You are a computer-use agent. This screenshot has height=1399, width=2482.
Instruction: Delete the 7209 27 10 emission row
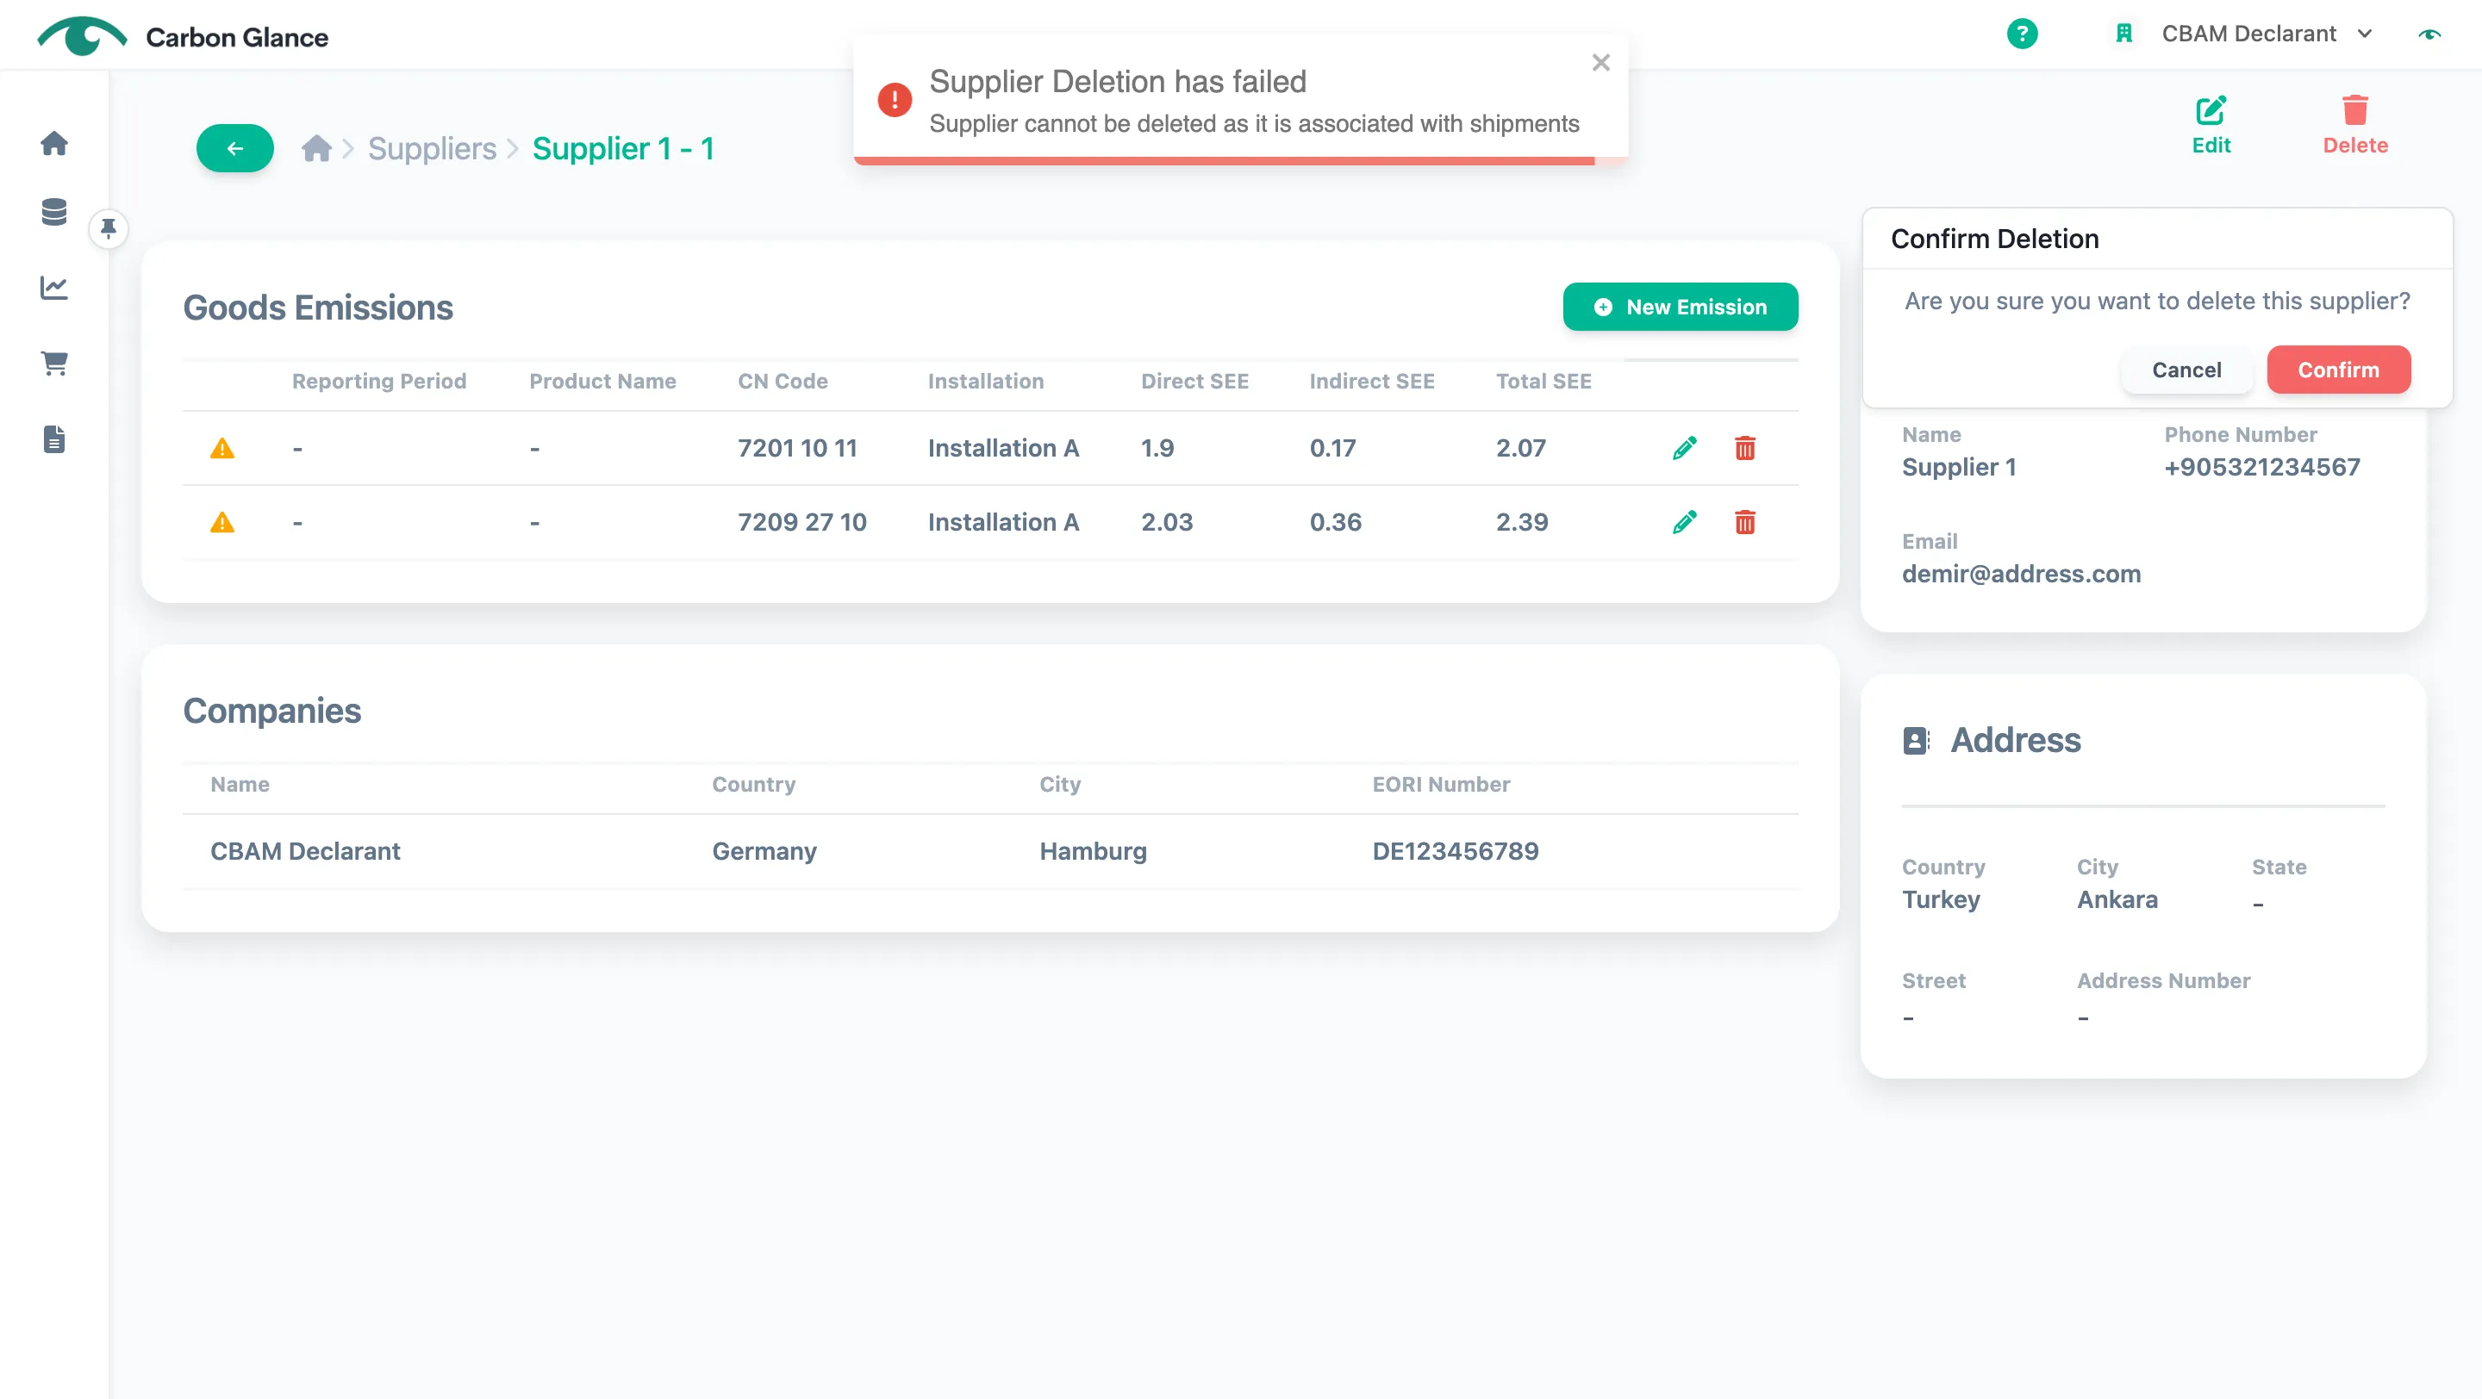pyautogui.click(x=1745, y=523)
